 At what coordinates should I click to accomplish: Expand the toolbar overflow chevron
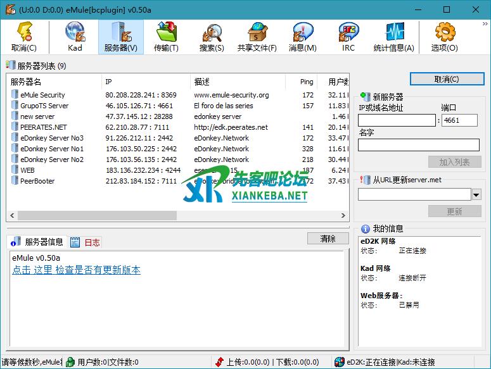[485, 24]
